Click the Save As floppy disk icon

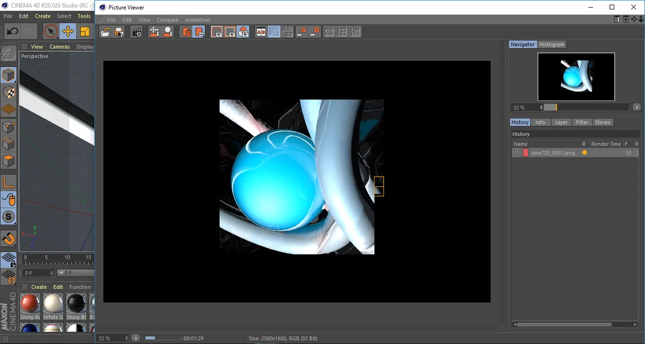point(119,32)
